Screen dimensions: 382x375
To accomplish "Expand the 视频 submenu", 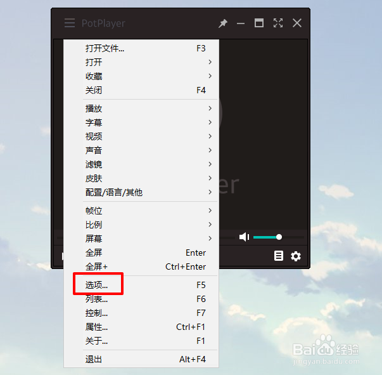I will [x=141, y=136].
